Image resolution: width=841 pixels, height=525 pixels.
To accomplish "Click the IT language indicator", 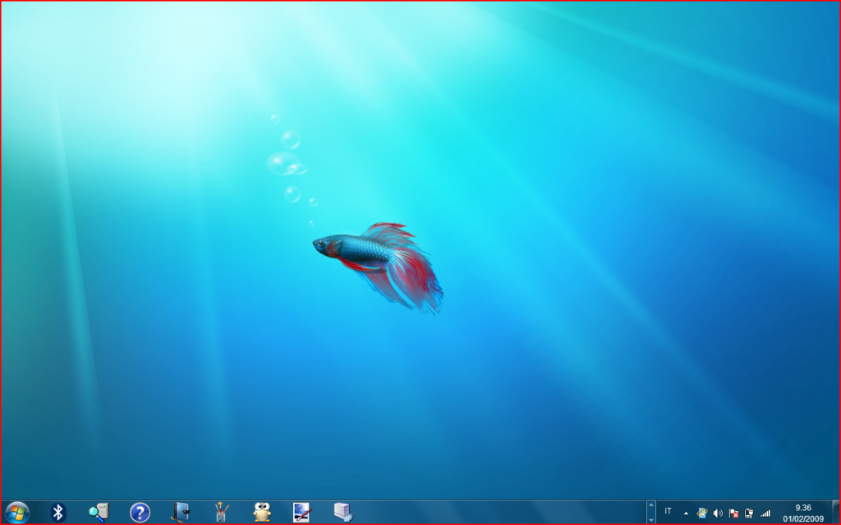I will coord(668,512).
